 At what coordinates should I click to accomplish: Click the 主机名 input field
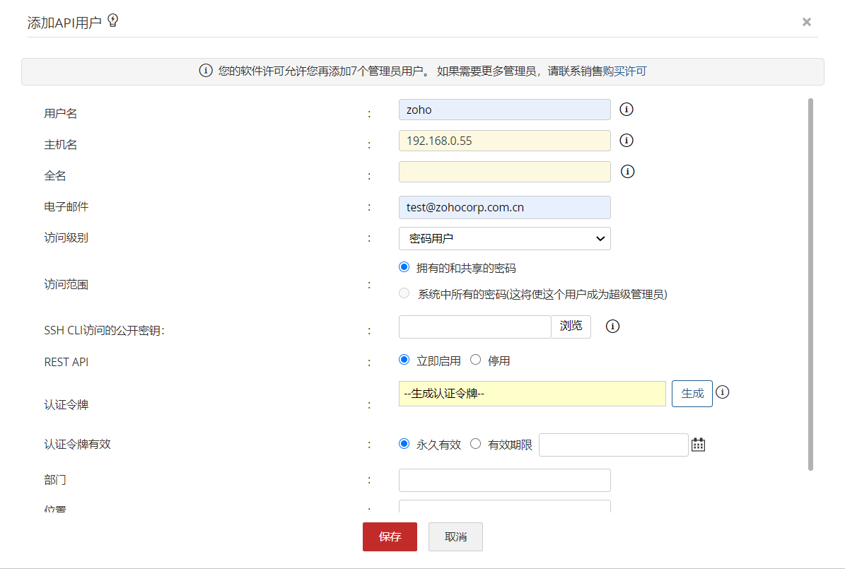click(504, 141)
